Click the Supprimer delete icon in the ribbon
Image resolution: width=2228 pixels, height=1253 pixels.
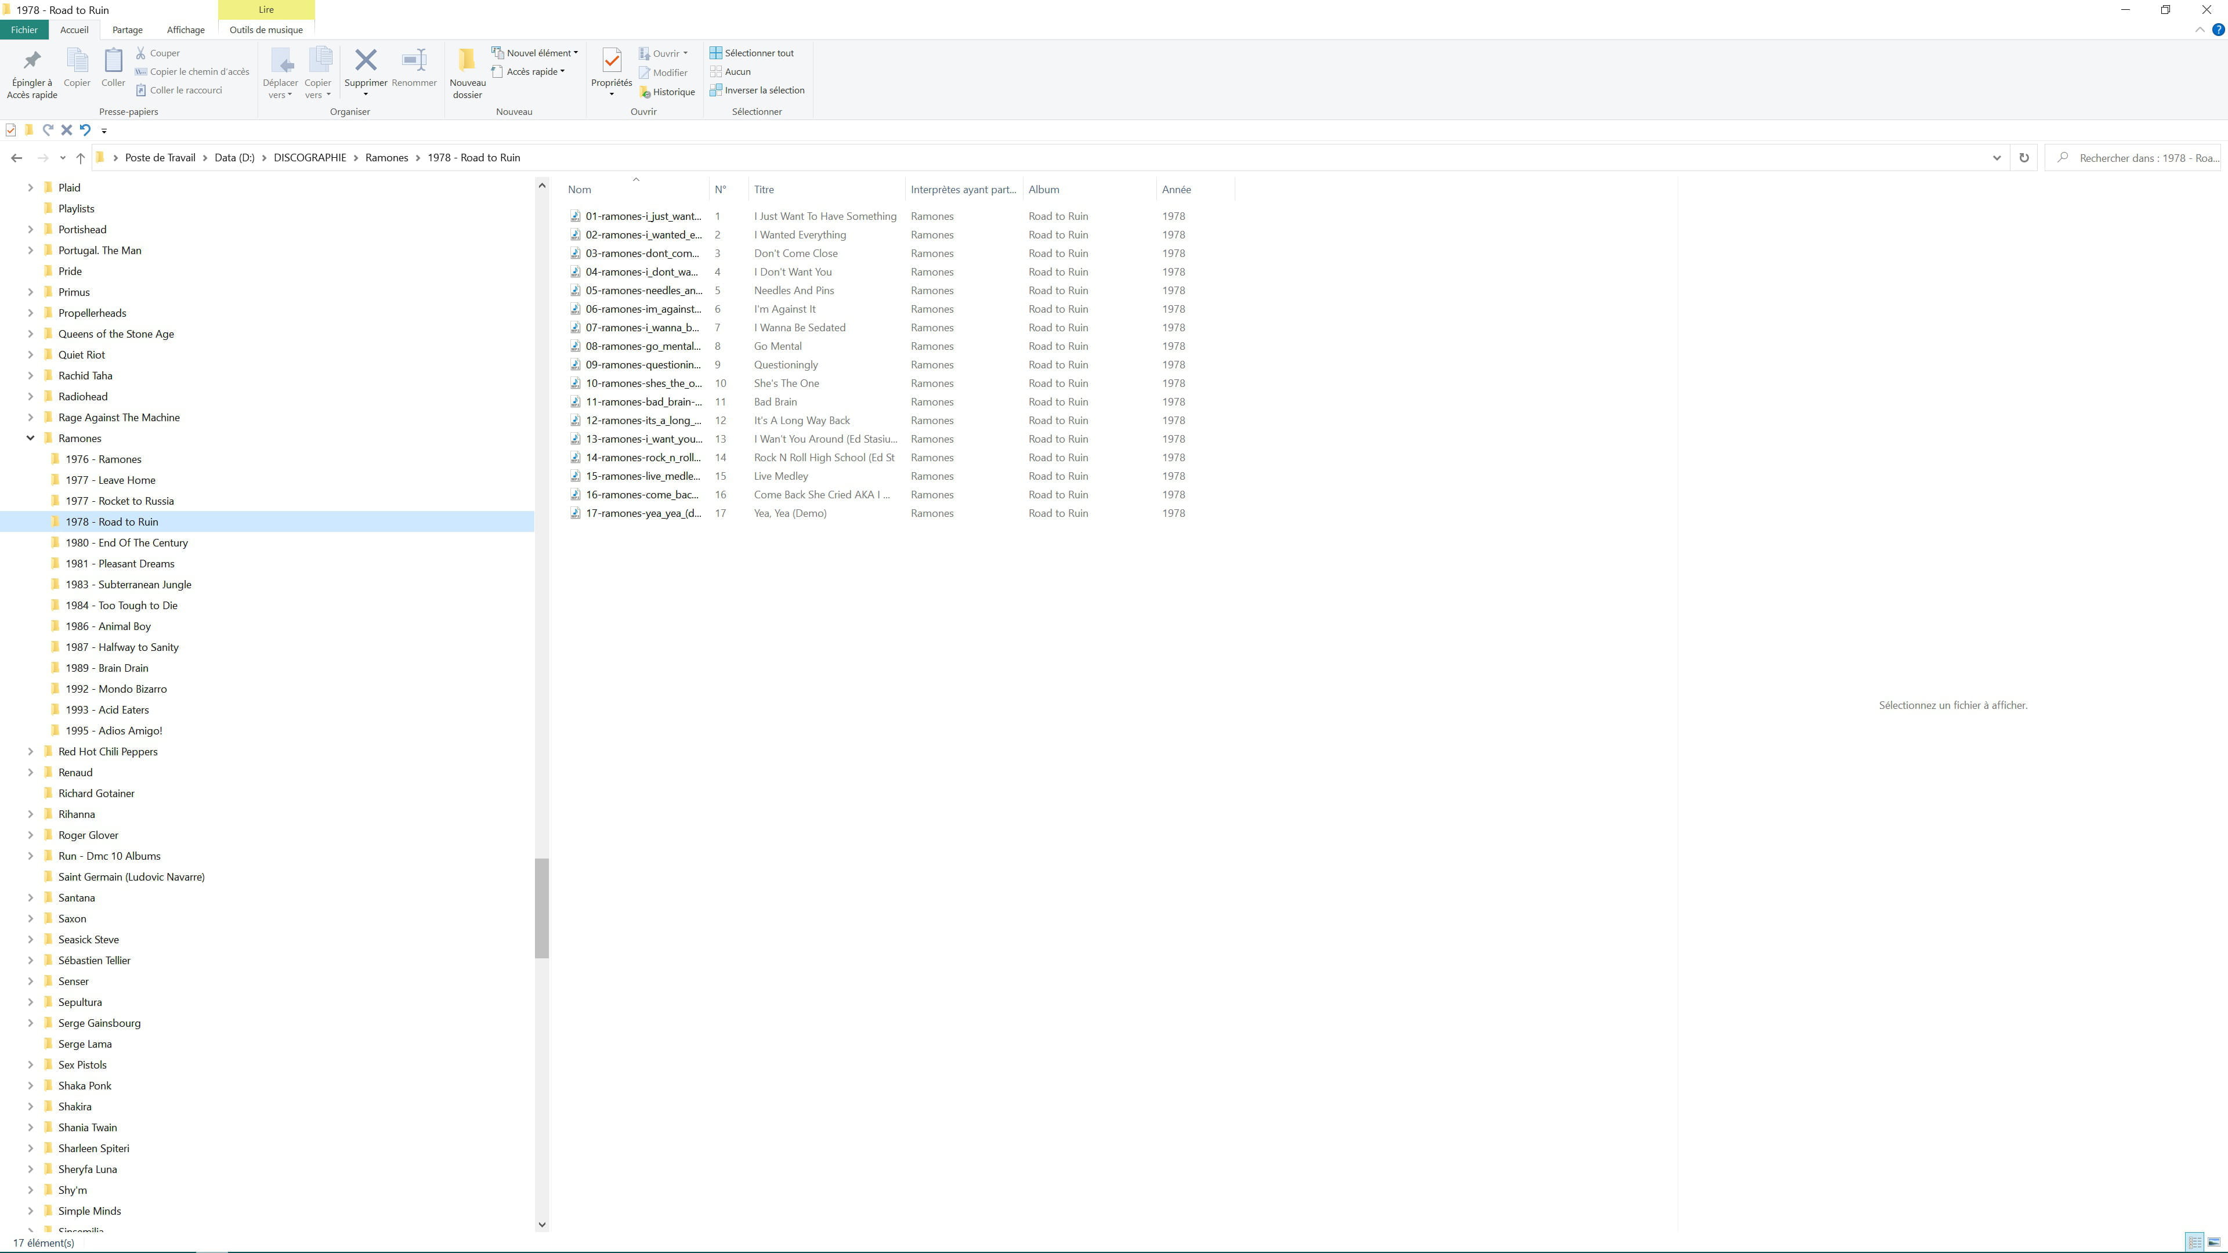366,60
